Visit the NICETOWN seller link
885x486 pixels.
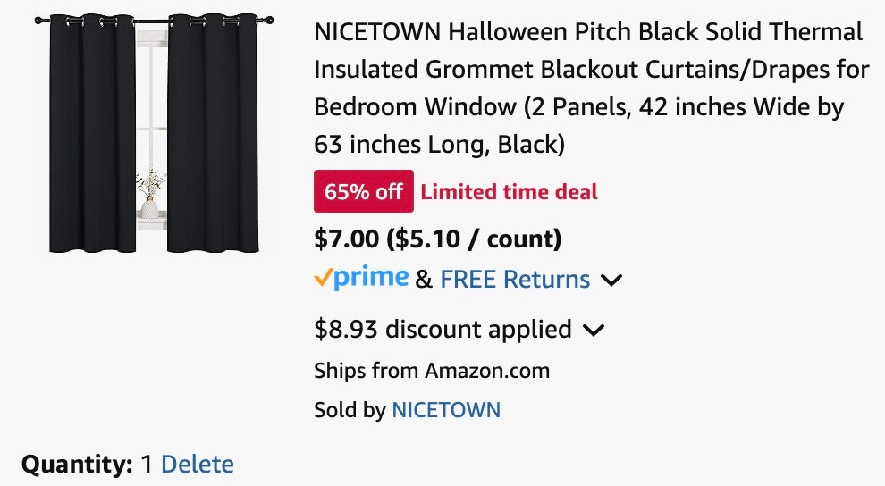pyautogui.click(x=446, y=410)
